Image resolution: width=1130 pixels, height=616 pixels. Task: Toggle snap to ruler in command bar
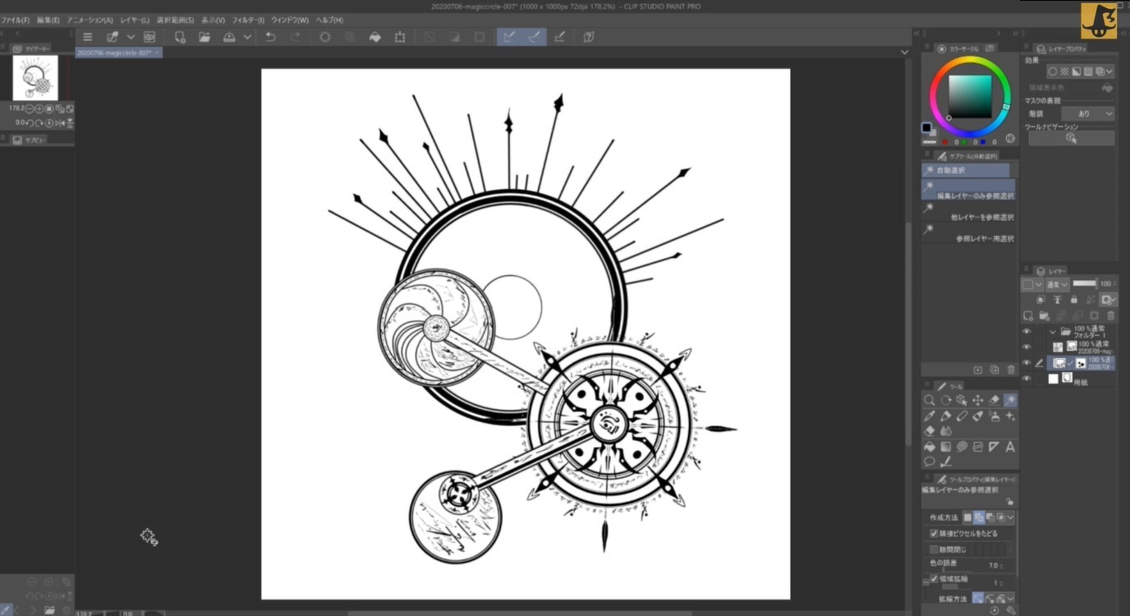point(510,37)
